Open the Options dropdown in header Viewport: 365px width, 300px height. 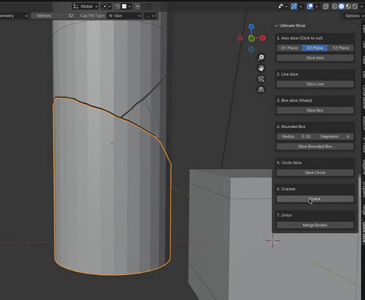(x=354, y=16)
